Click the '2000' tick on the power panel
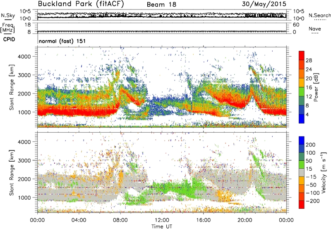This screenshot has width=331, height=229. point(24,93)
